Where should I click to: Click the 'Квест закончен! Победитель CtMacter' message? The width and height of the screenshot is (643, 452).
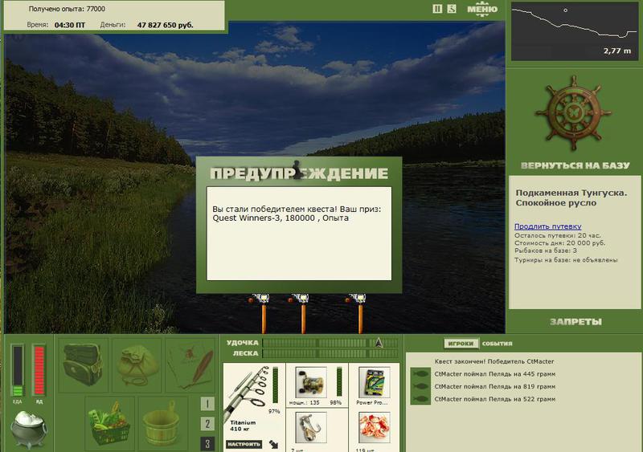(x=494, y=361)
